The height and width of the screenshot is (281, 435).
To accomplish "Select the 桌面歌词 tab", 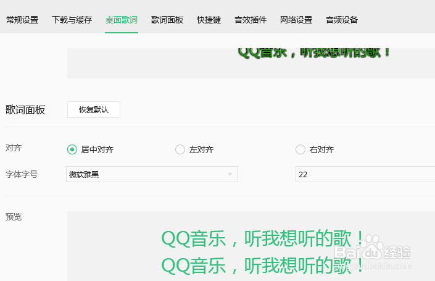I will (x=122, y=20).
